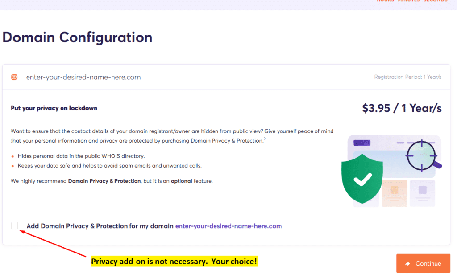The height and width of the screenshot is (278, 457).
Task: Open the enter-your-desired-name-here.com purple link
Action: (228, 226)
